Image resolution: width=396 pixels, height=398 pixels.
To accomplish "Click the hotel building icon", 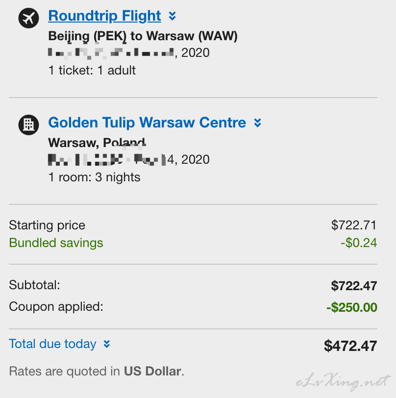I will 29,124.
